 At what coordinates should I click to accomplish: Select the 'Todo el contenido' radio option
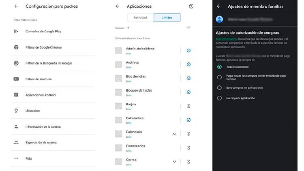tap(219, 67)
